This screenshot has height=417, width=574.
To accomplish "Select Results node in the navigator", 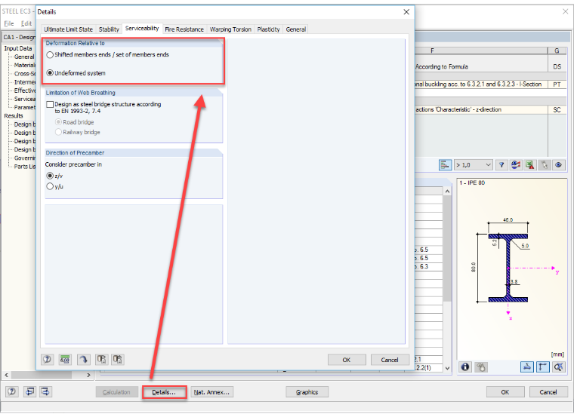I will click(x=14, y=115).
